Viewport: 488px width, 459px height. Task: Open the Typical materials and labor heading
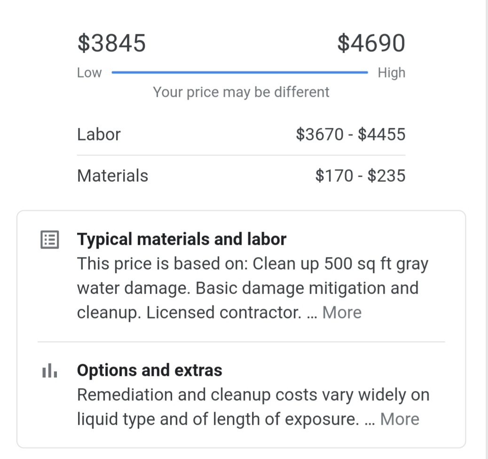click(181, 240)
